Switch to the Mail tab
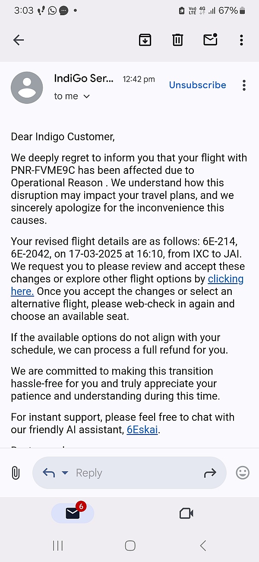The width and height of the screenshot is (259, 562). [73, 513]
